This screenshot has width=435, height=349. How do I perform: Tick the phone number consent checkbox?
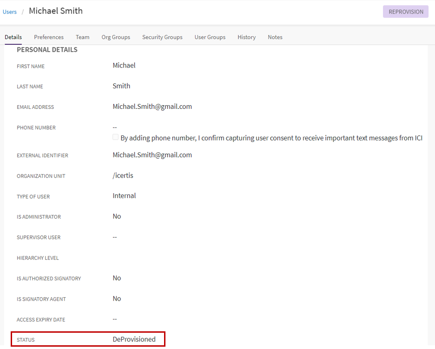pyautogui.click(x=116, y=137)
